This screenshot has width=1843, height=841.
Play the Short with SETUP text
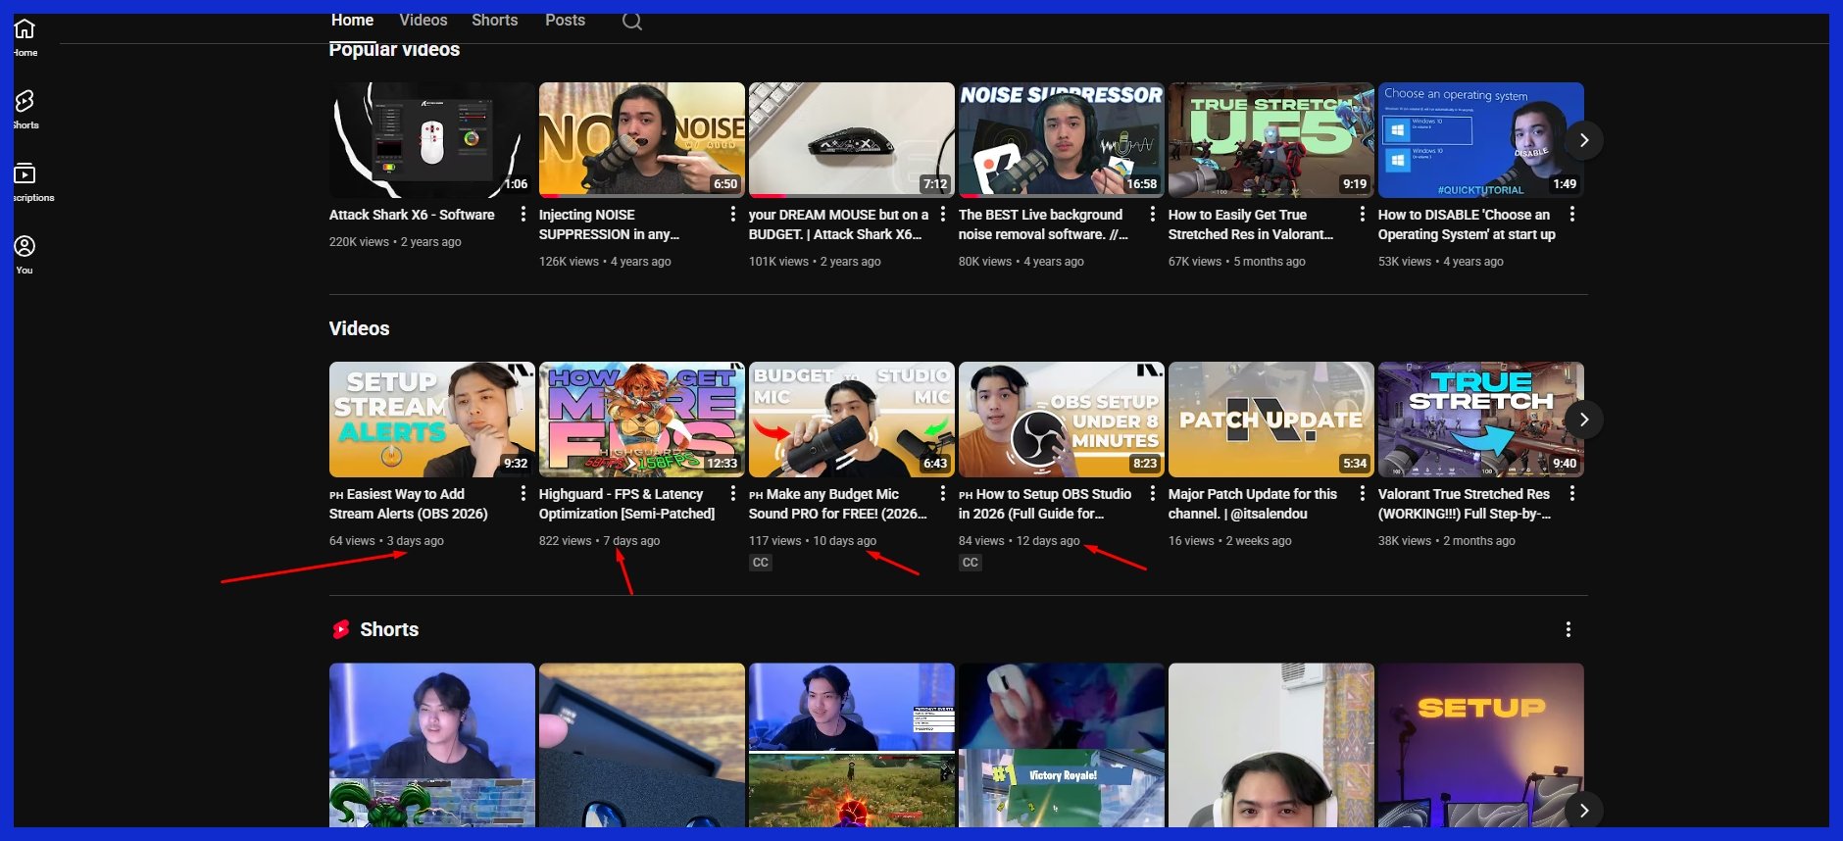tap(1481, 746)
